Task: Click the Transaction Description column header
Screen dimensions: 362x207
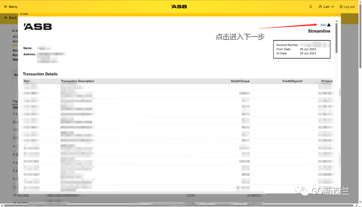Action: pos(77,81)
